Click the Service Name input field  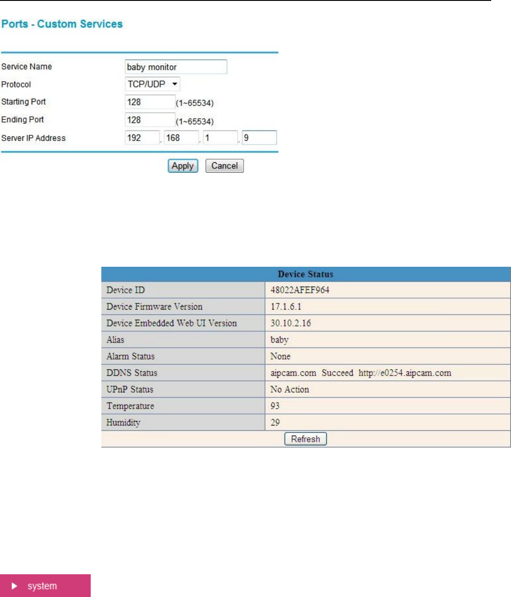coord(176,67)
